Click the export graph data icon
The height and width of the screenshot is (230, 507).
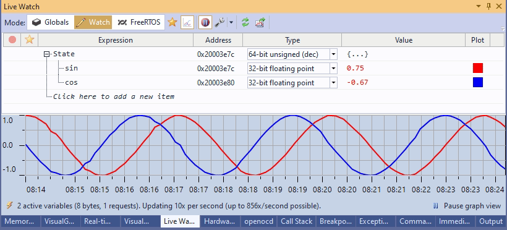[260, 22]
